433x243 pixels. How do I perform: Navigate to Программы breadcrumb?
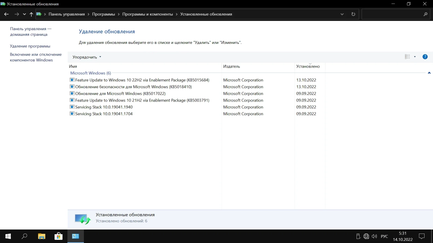point(104,14)
